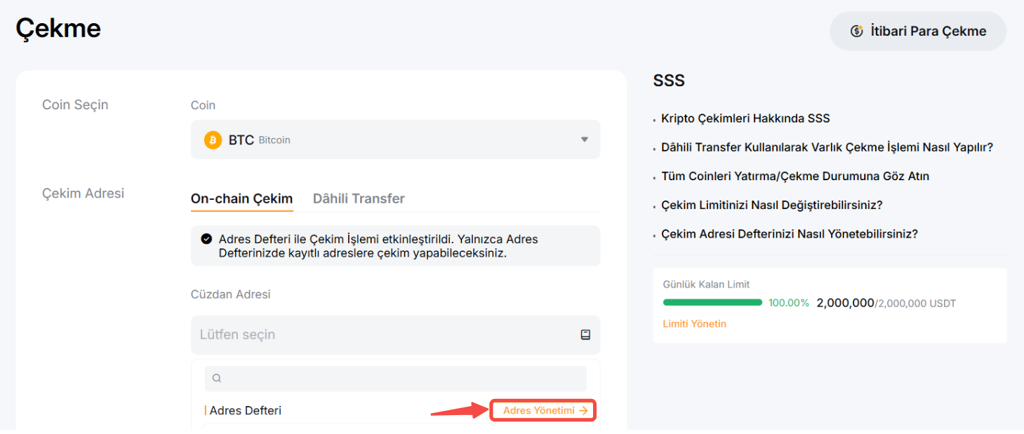The width and height of the screenshot is (1024, 434).
Task: Switch to the Dâhili Transfer tab
Action: click(359, 198)
